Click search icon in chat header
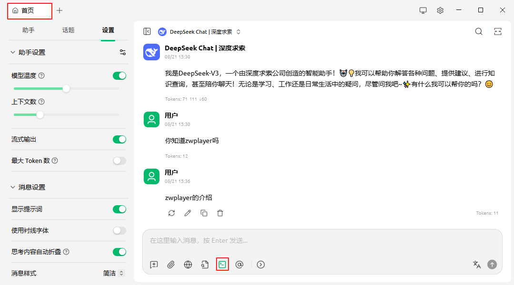 479,31
